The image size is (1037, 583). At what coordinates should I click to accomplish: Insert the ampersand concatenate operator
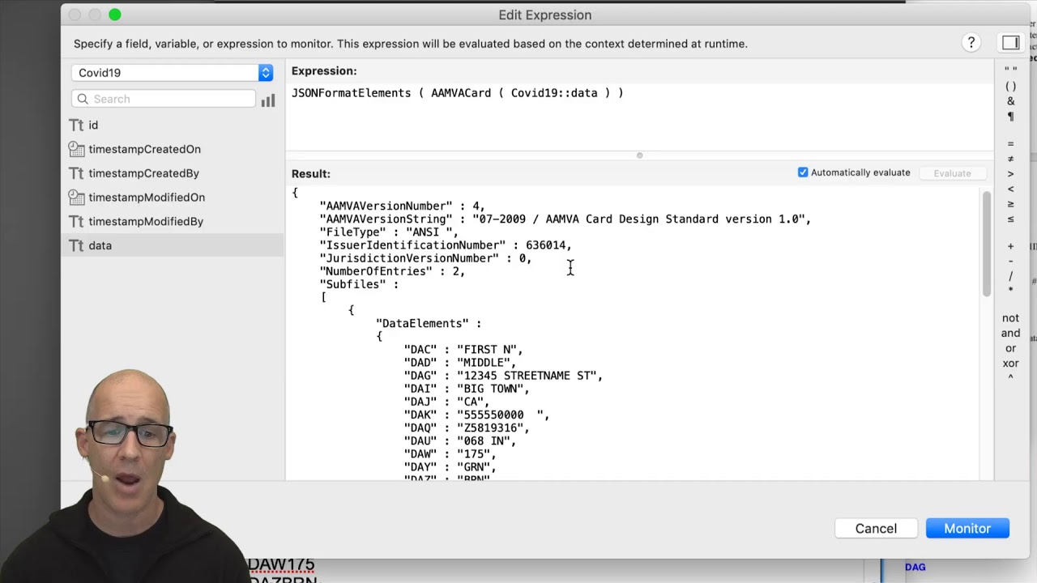coord(1010,101)
